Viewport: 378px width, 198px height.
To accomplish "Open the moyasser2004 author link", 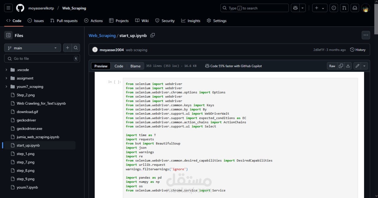I will pyautogui.click(x=112, y=50).
